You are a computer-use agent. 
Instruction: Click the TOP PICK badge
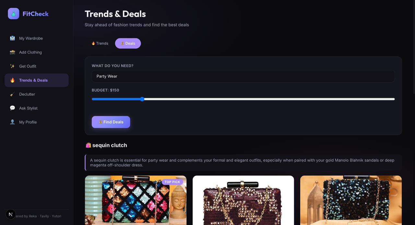tap(172, 182)
